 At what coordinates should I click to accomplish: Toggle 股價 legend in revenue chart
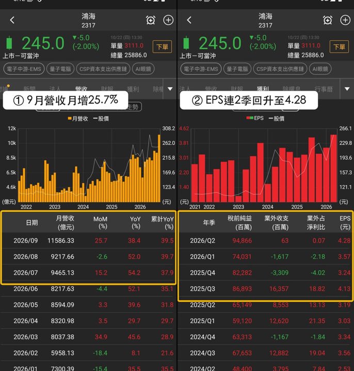tap(101, 119)
